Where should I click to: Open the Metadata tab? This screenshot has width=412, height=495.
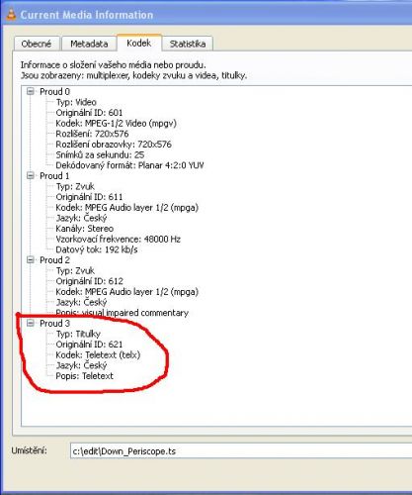(x=89, y=44)
